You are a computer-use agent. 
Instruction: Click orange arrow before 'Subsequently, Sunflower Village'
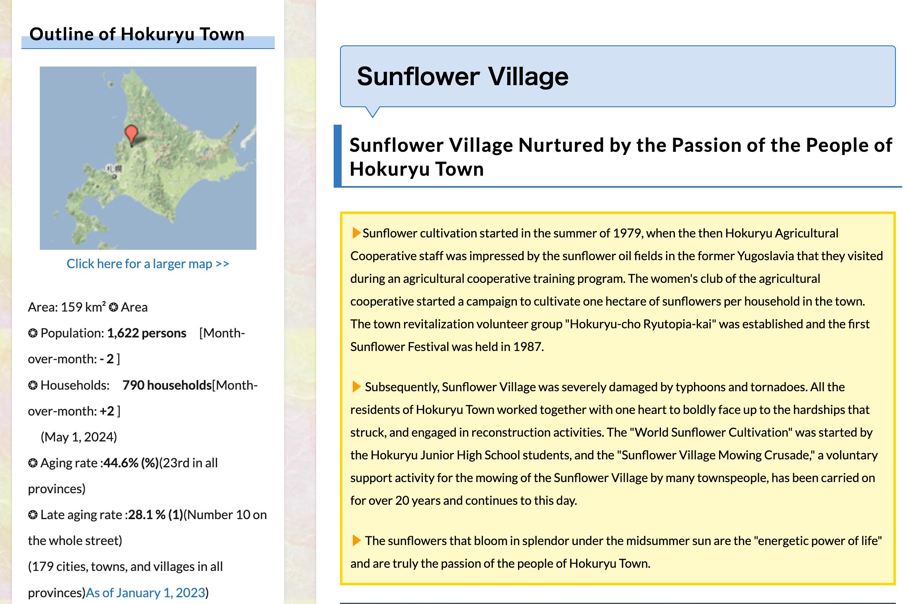356,386
